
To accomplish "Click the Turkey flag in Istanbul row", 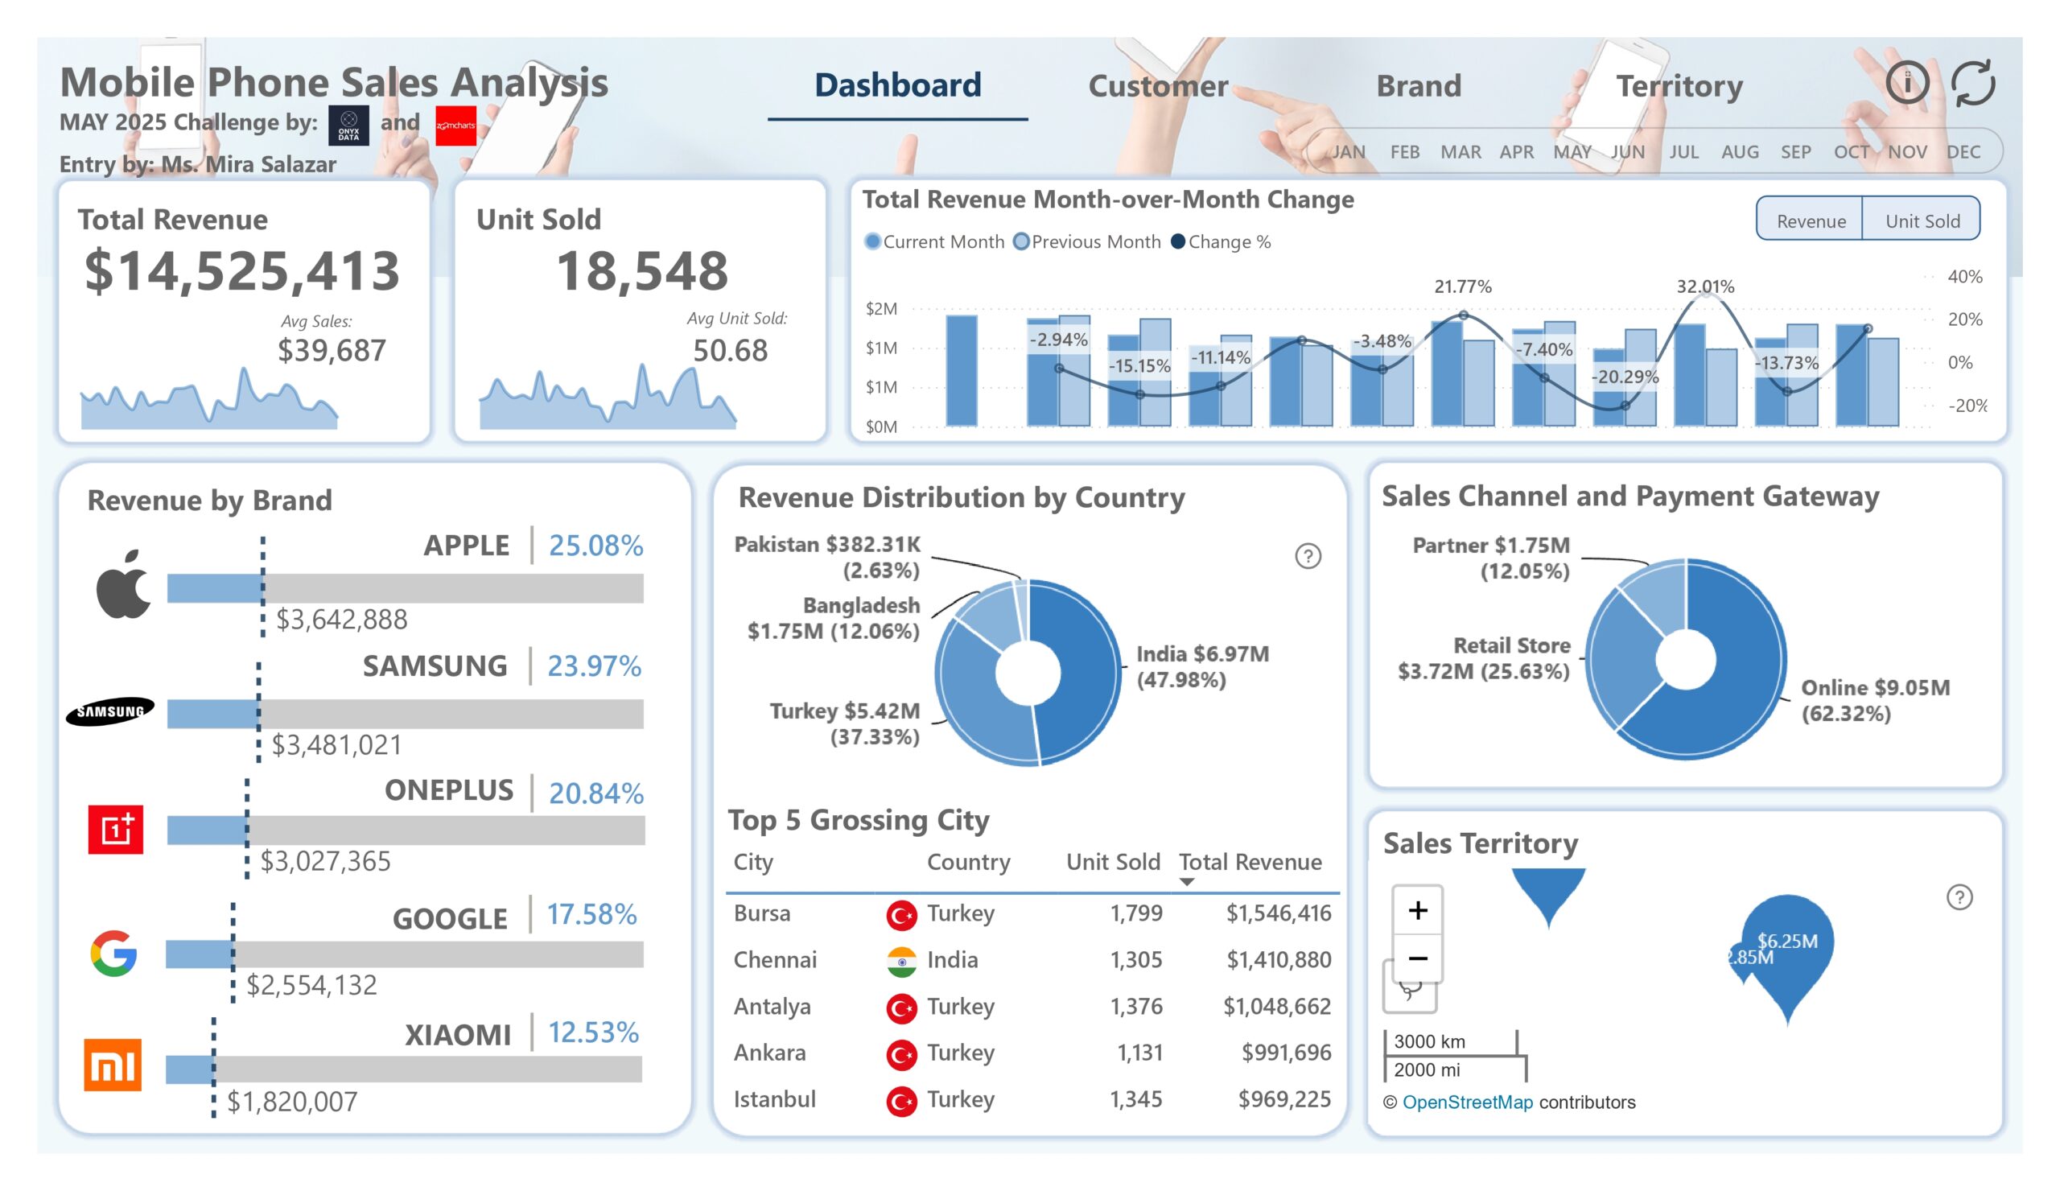I will point(902,1101).
